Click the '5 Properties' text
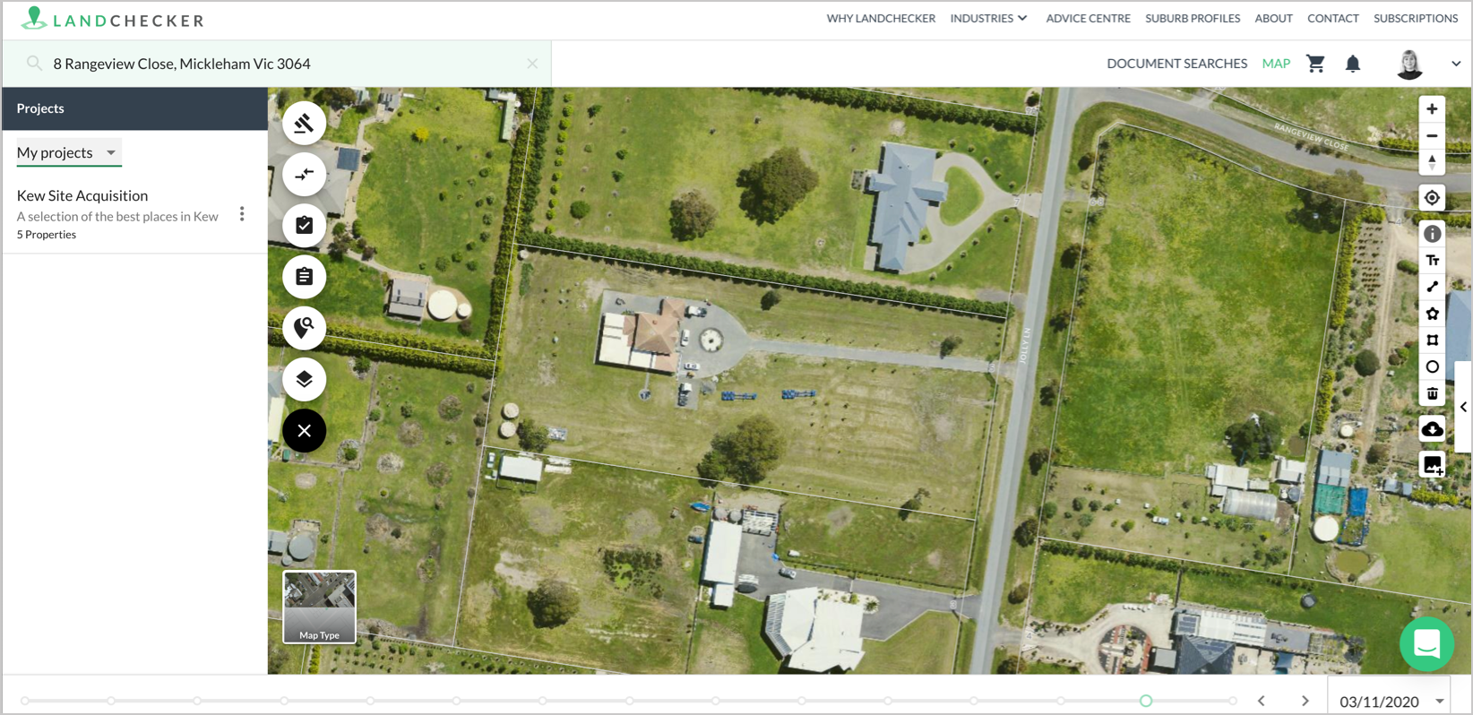Screen dimensions: 1473x715 coord(47,235)
